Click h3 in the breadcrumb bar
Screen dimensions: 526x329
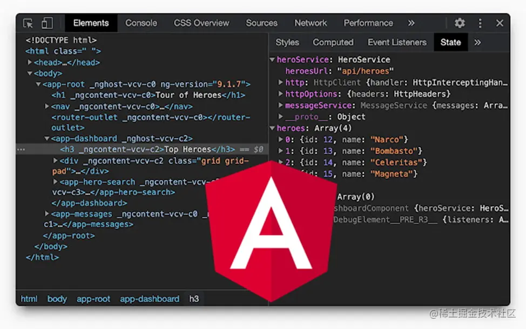coord(194,299)
